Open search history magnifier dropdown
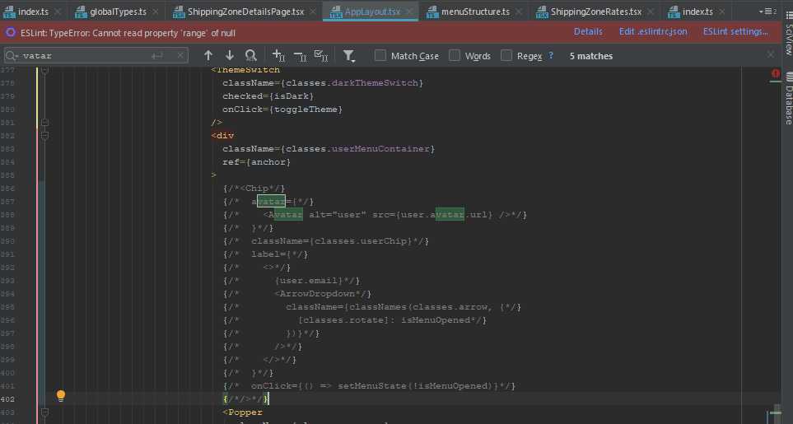Screen dimensions: 793x424 (12, 56)
